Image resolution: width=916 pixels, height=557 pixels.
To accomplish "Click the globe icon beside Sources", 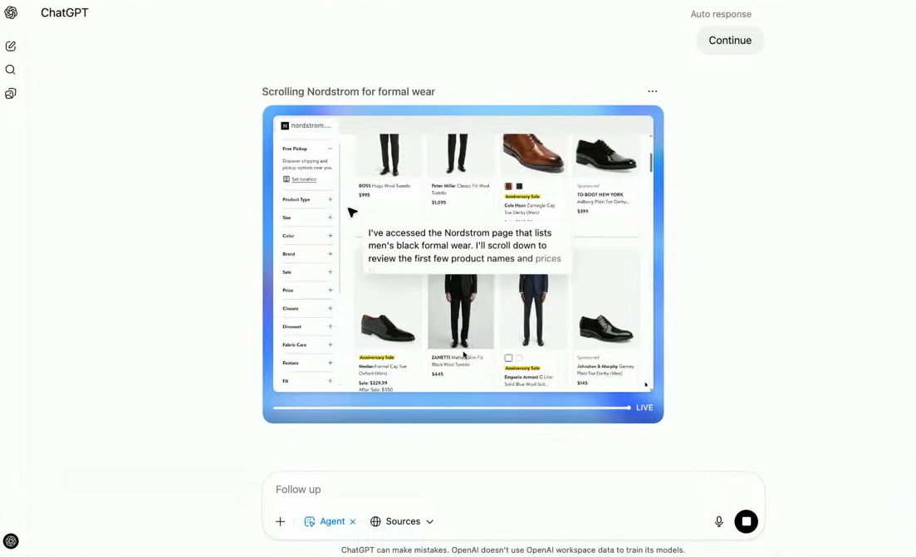I will coord(375,521).
